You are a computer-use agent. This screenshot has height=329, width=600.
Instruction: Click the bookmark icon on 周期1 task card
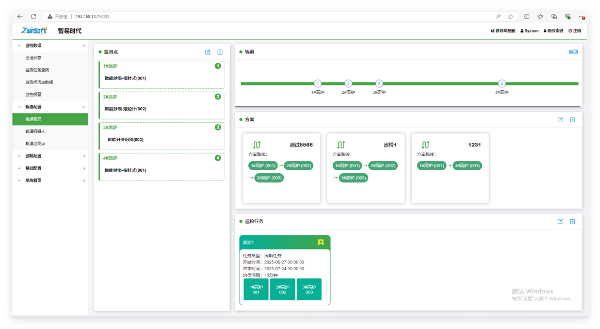(x=320, y=242)
